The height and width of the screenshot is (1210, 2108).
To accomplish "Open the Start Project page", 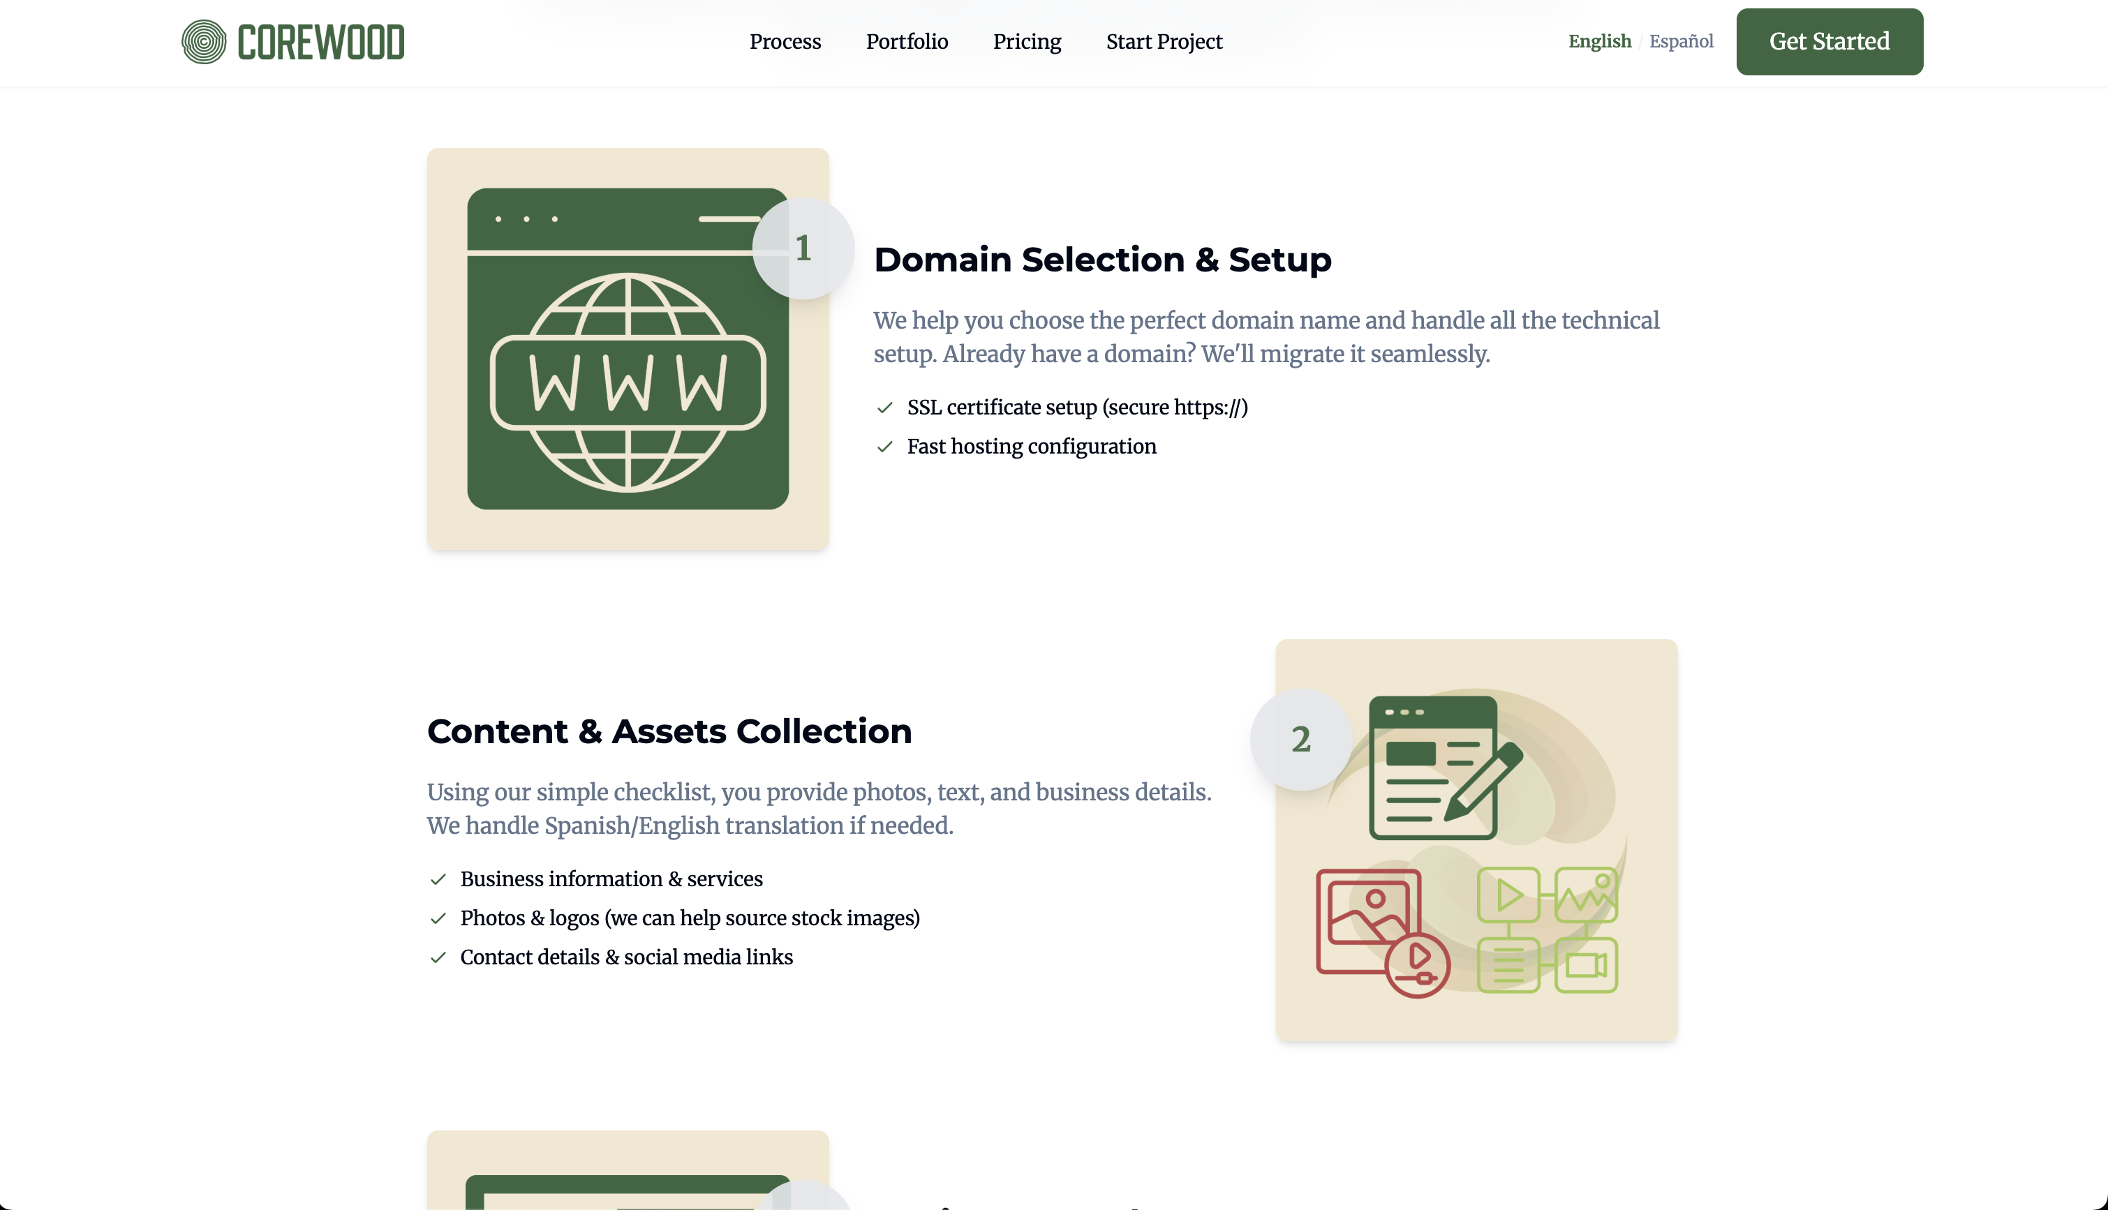I will [1164, 42].
